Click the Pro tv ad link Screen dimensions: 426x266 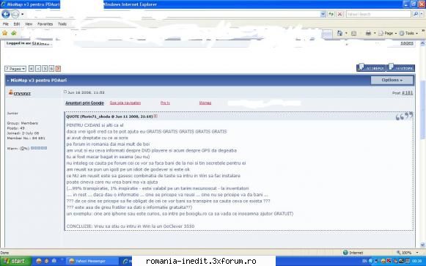tap(165, 103)
